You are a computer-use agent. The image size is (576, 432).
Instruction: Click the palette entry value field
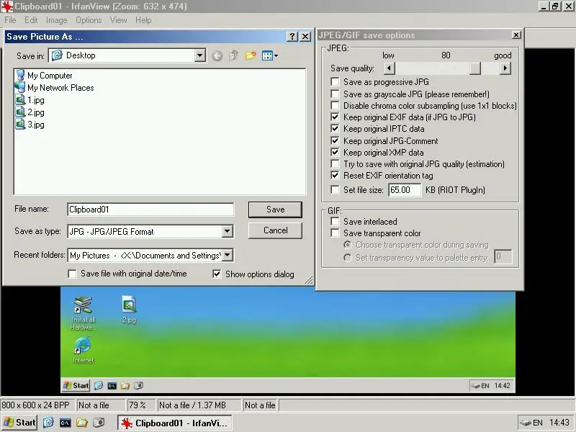click(503, 256)
